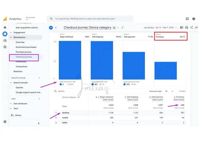Share this report icon
The width and height of the screenshot is (200, 141).
point(191,27)
